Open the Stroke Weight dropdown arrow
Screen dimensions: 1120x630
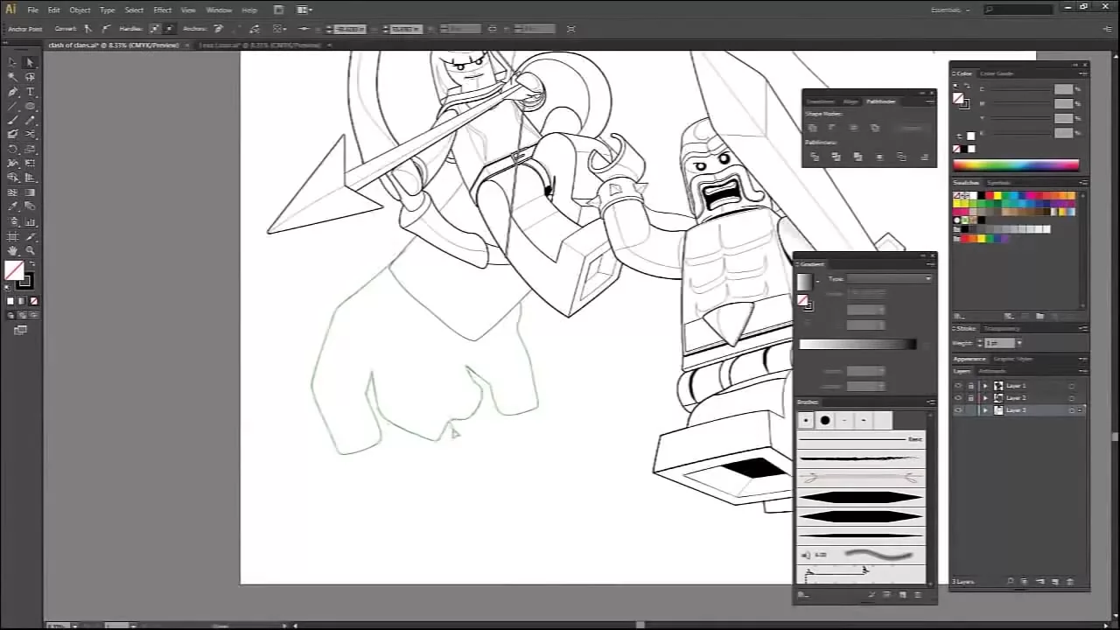pyautogui.click(x=1019, y=343)
